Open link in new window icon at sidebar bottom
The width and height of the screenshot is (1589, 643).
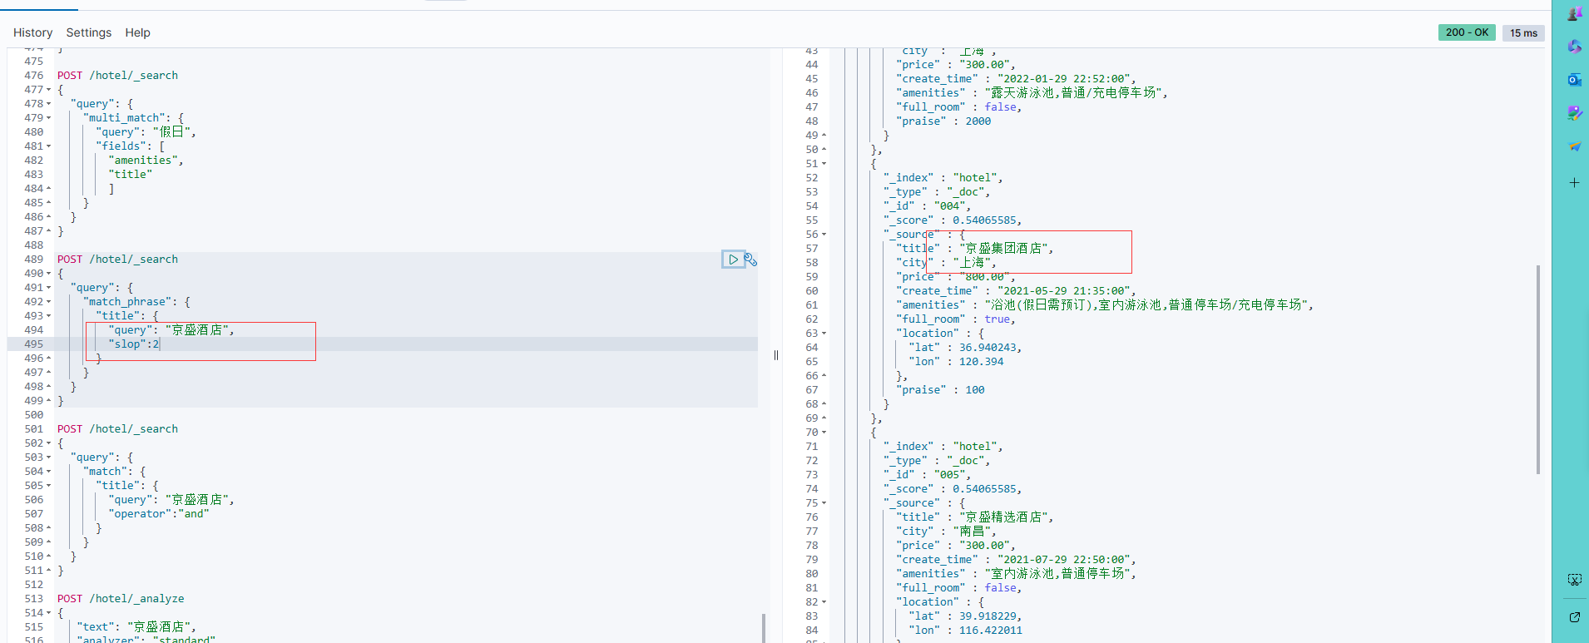(x=1574, y=617)
